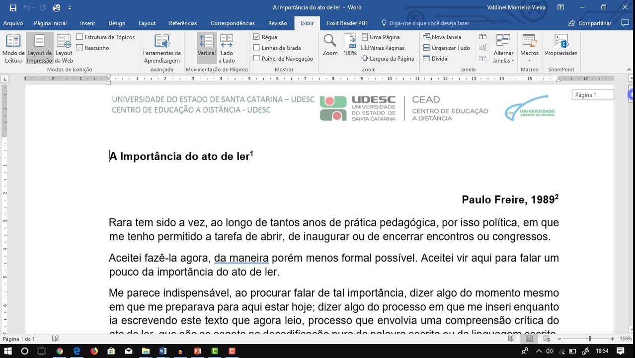Image resolution: width=635 pixels, height=358 pixels.
Task: Switch to Inserir tab
Action: point(87,23)
